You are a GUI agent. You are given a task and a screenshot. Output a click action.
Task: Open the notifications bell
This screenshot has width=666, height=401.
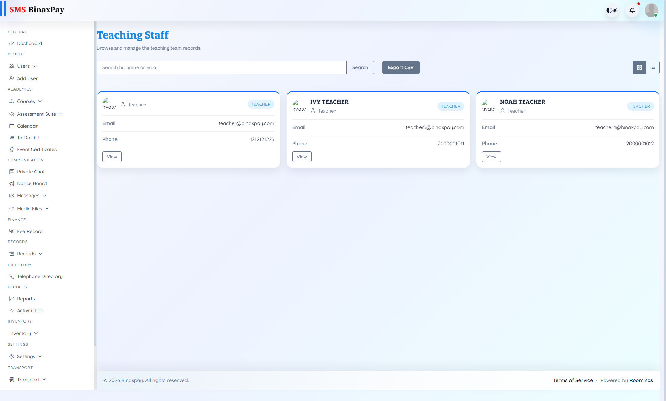[x=632, y=10]
